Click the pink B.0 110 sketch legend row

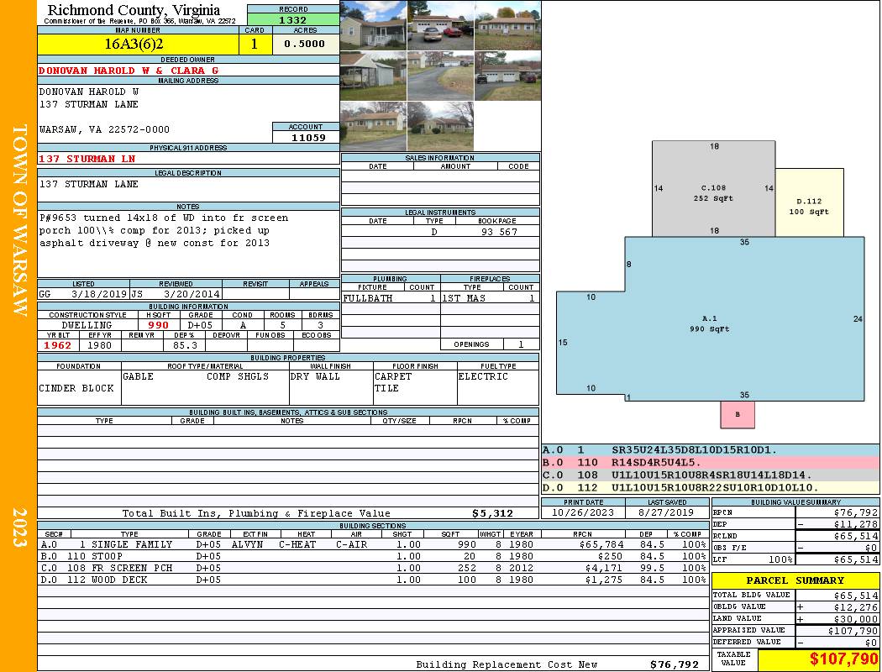[x=710, y=463]
